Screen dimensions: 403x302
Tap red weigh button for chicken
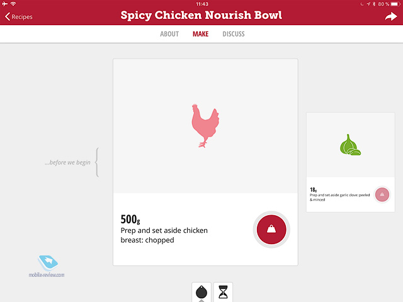click(271, 229)
